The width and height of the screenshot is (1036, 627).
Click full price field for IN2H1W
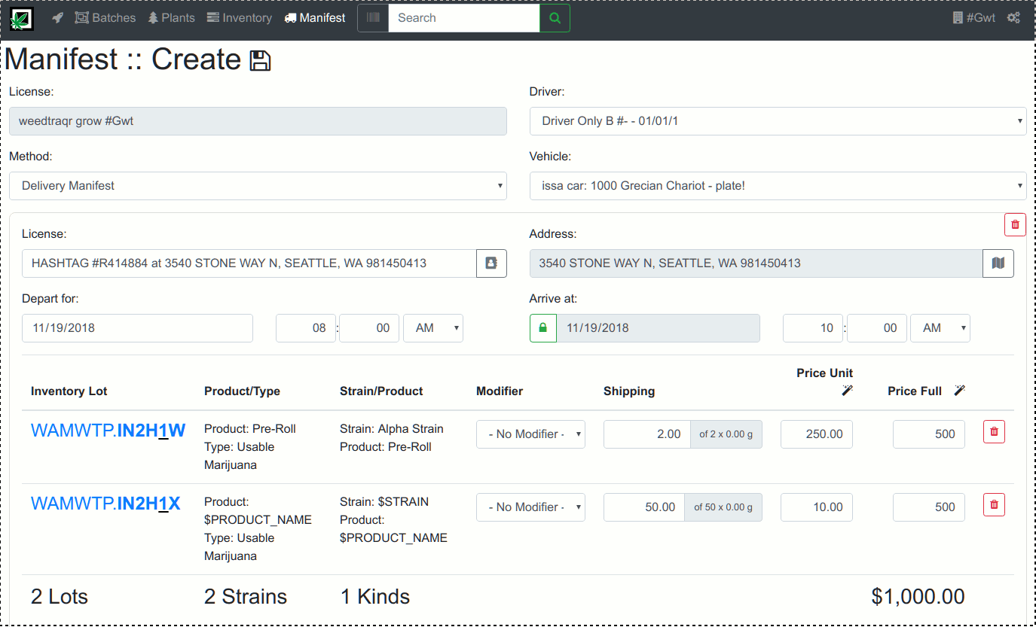pyautogui.click(x=929, y=434)
